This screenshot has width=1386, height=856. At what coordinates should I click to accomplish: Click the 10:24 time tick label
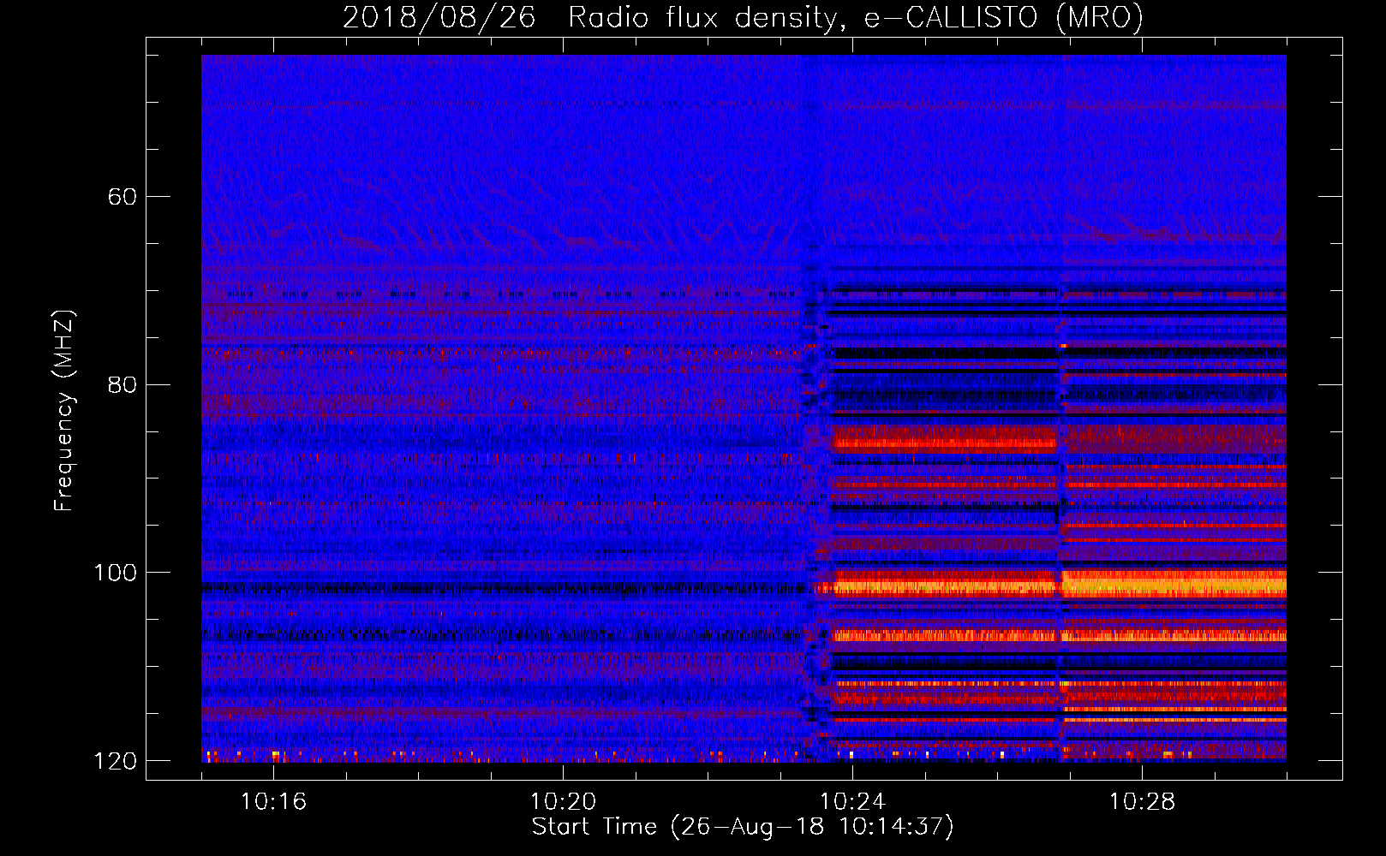pos(852,801)
